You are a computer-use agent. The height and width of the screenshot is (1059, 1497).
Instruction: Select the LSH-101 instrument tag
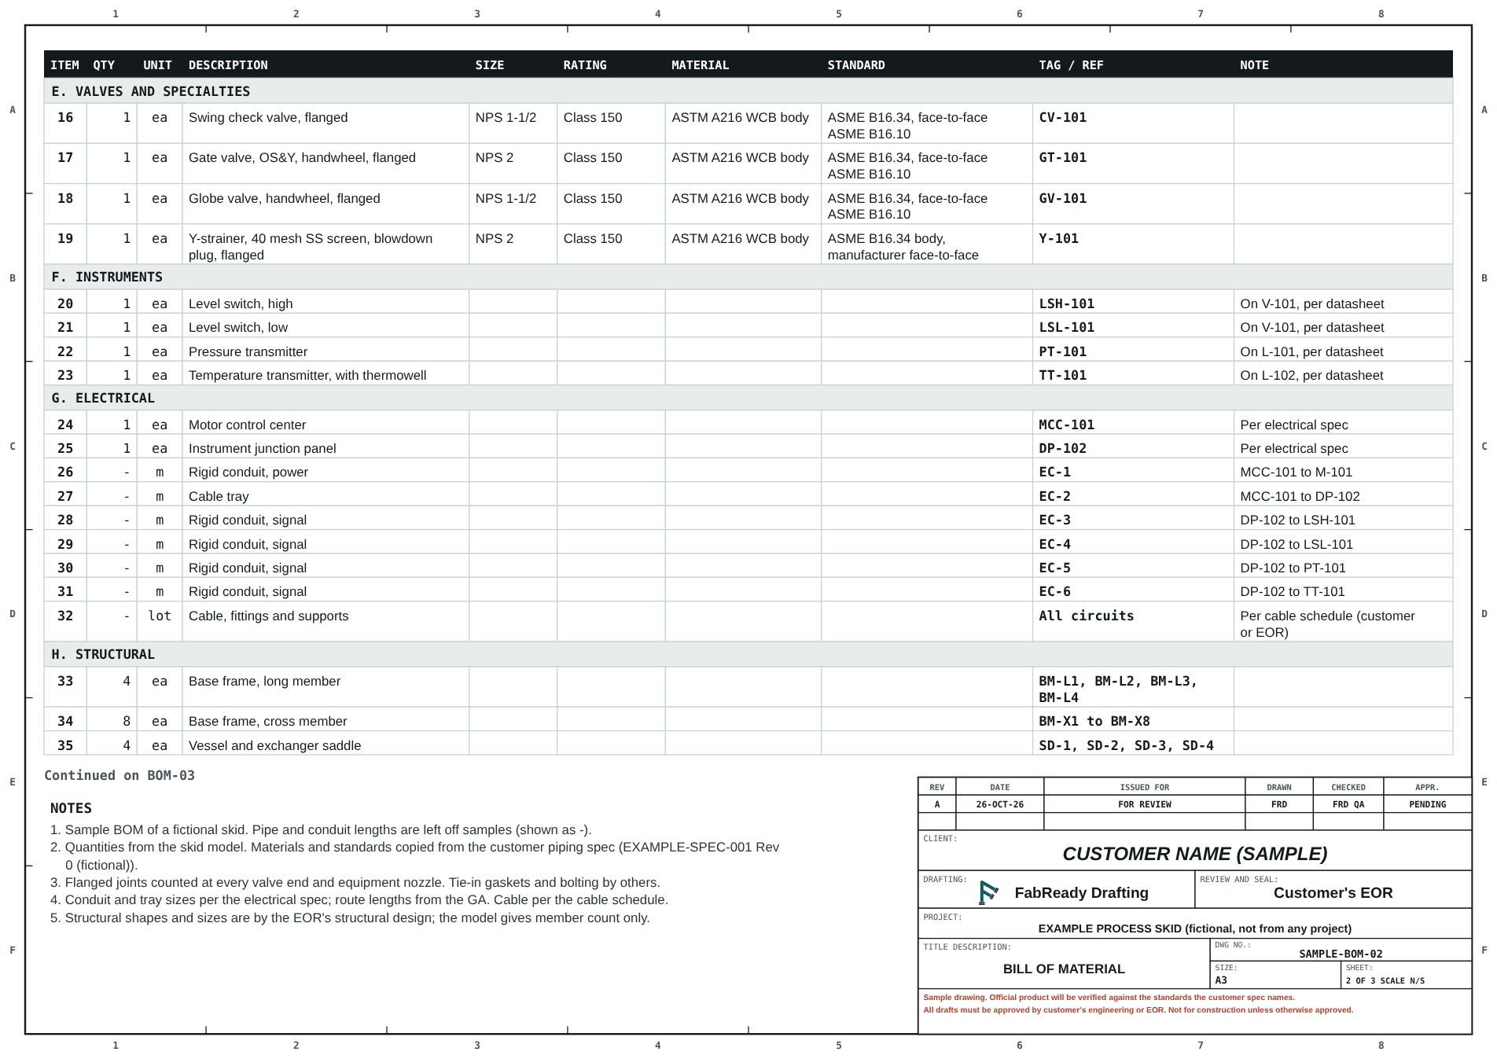[1066, 304]
